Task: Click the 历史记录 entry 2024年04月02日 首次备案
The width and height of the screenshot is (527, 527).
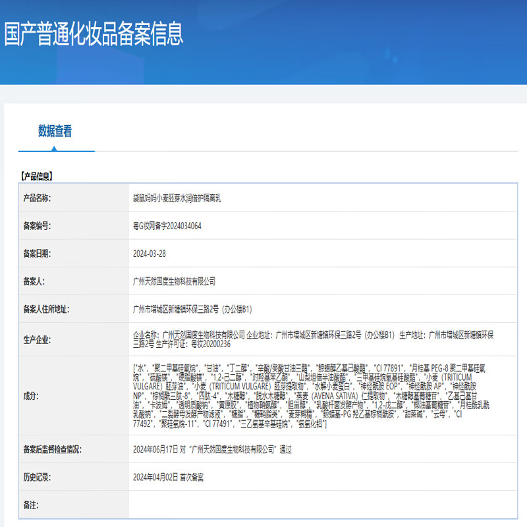Action: tap(168, 477)
